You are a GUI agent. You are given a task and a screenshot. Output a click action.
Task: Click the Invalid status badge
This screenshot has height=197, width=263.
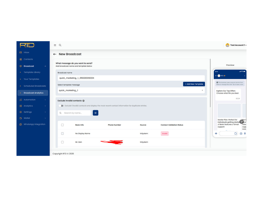pos(165,134)
